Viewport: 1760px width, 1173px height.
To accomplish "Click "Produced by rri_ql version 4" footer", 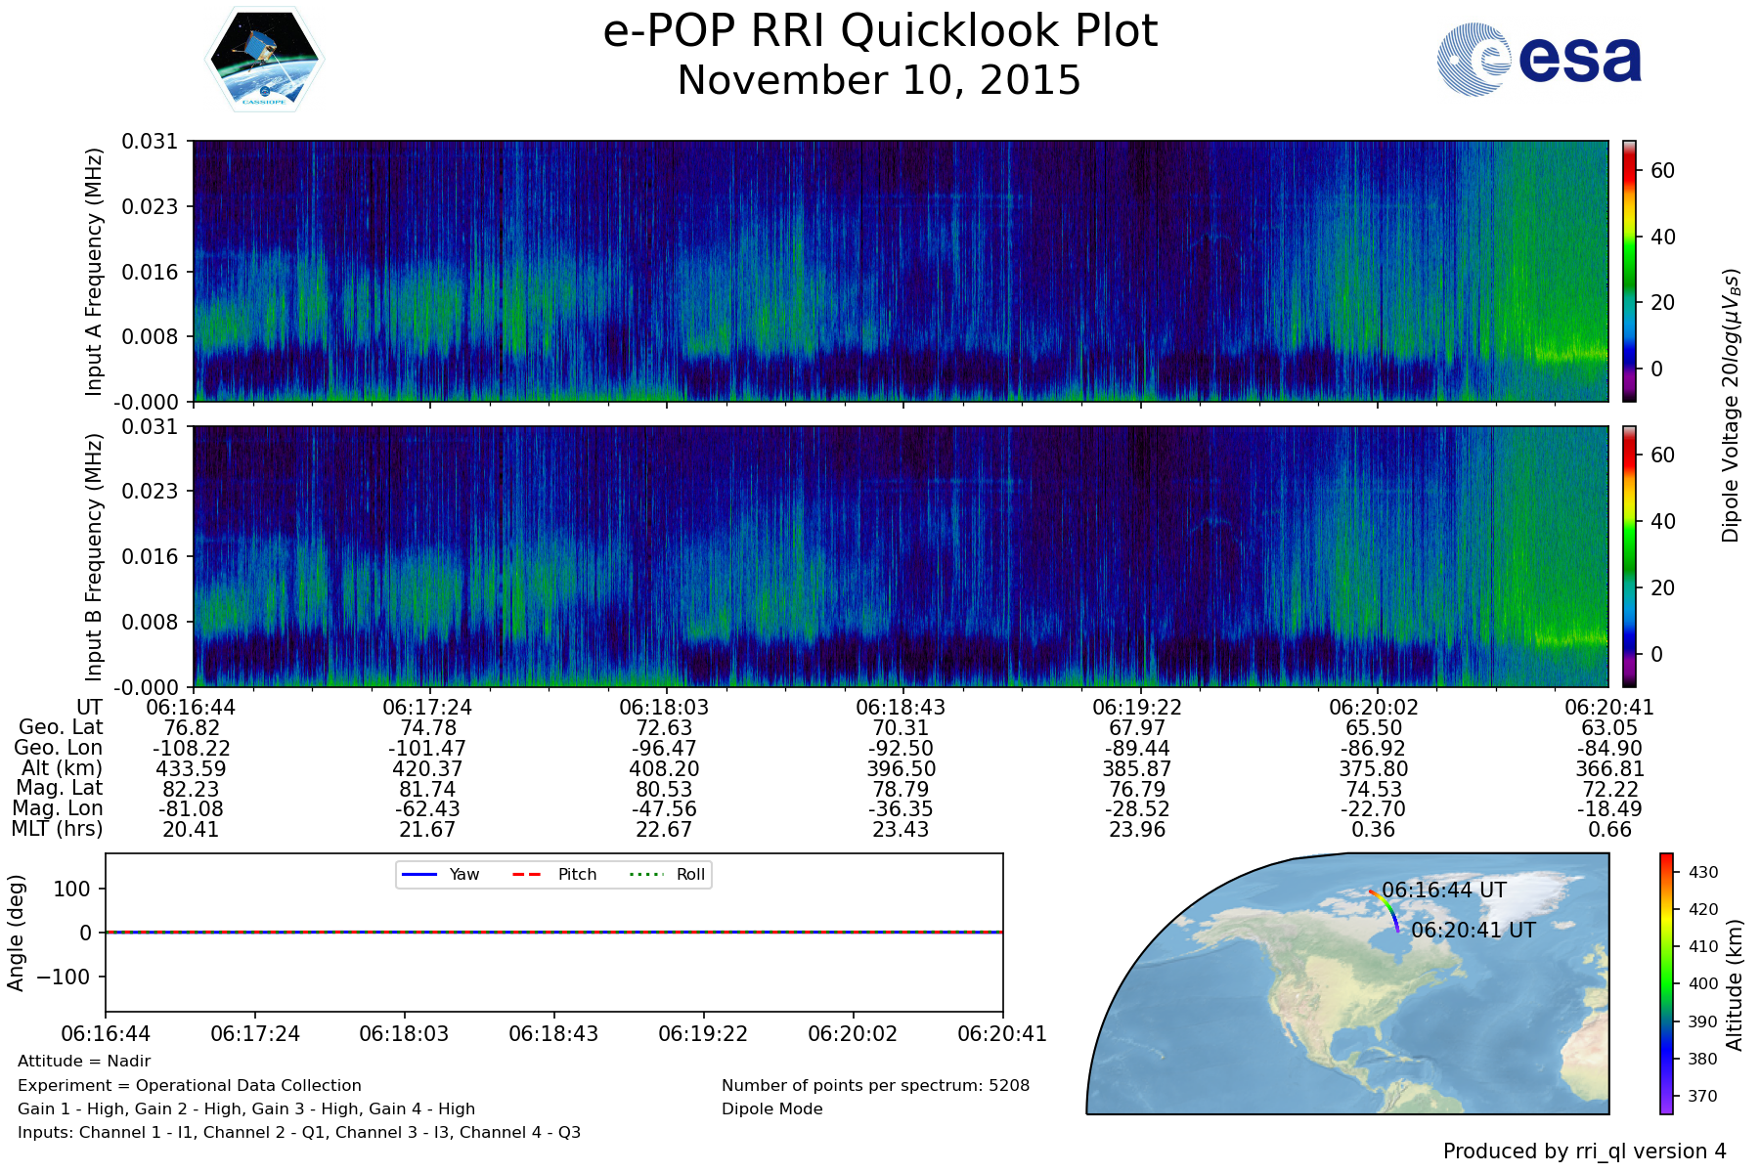I will pos(1584,1151).
